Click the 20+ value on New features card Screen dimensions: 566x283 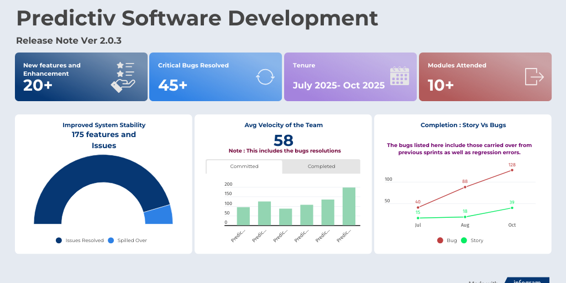tap(38, 85)
